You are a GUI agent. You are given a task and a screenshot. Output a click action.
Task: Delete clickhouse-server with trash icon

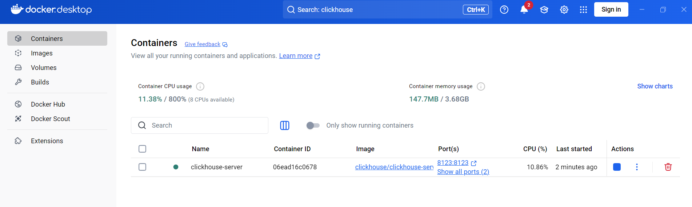pyautogui.click(x=668, y=167)
